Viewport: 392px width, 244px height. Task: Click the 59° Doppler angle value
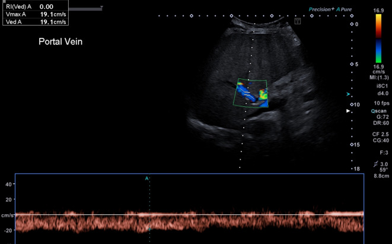(384, 170)
